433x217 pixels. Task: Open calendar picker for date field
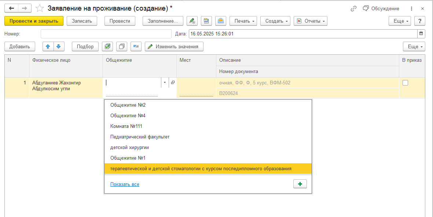(x=421, y=34)
